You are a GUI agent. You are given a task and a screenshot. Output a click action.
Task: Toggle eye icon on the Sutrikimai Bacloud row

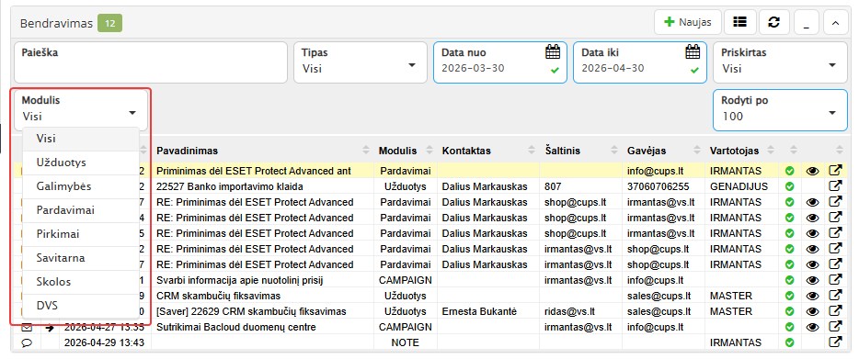click(x=812, y=327)
